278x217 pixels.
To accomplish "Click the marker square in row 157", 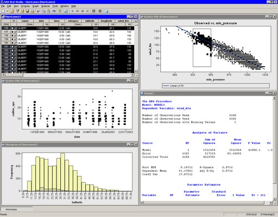I will pyautogui.click(x=12, y=32).
